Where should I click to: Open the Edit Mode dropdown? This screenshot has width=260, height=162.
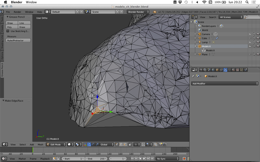pyautogui.click(x=56, y=145)
